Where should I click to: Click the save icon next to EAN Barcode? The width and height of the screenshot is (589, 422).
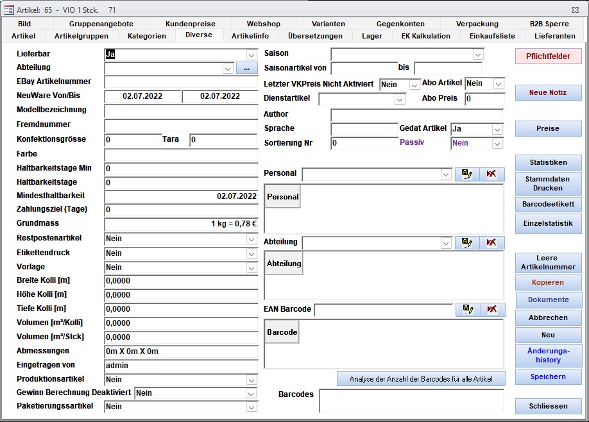coord(467,310)
